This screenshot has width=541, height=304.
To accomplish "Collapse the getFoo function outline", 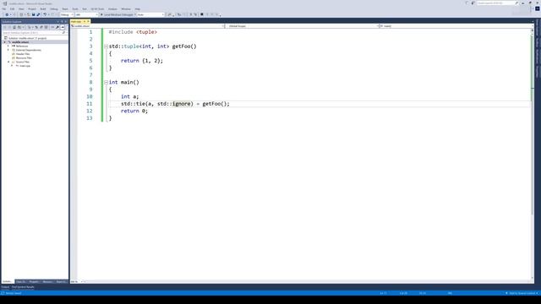I will [x=106, y=46].
